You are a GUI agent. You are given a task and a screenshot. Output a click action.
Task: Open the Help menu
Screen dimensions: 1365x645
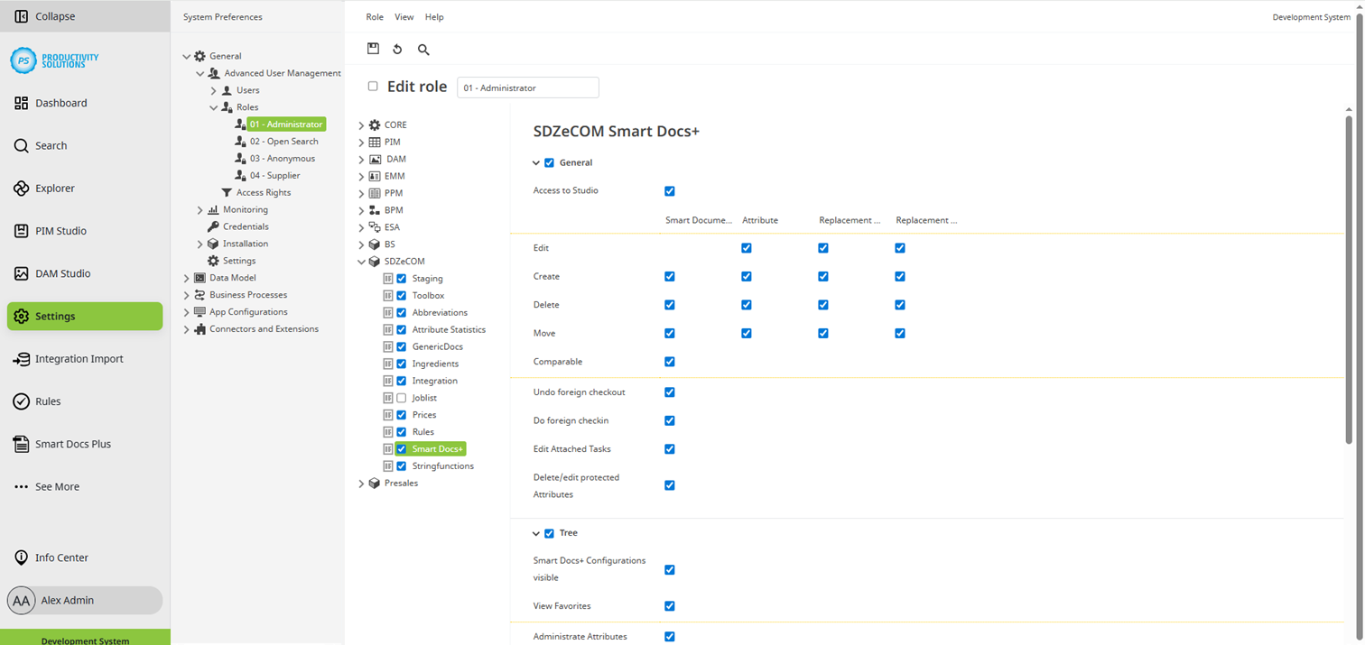[434, 16]
